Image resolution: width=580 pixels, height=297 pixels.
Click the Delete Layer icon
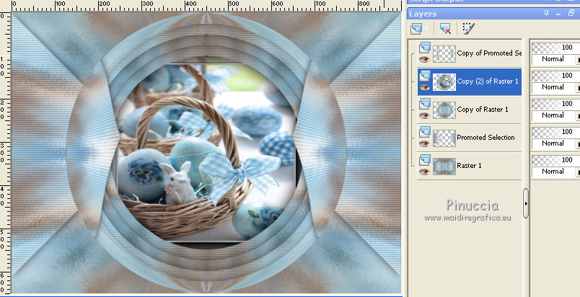click(445, 28)
